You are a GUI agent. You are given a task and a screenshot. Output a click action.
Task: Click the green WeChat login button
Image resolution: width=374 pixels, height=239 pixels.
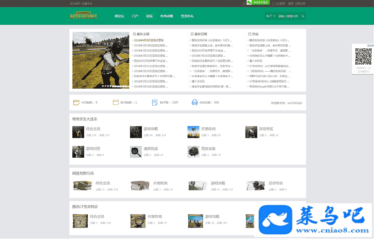point(260,3)
